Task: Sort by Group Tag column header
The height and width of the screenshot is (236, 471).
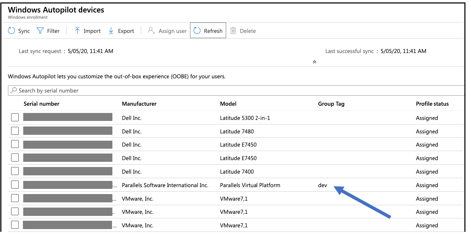Action: coord(331,104)
